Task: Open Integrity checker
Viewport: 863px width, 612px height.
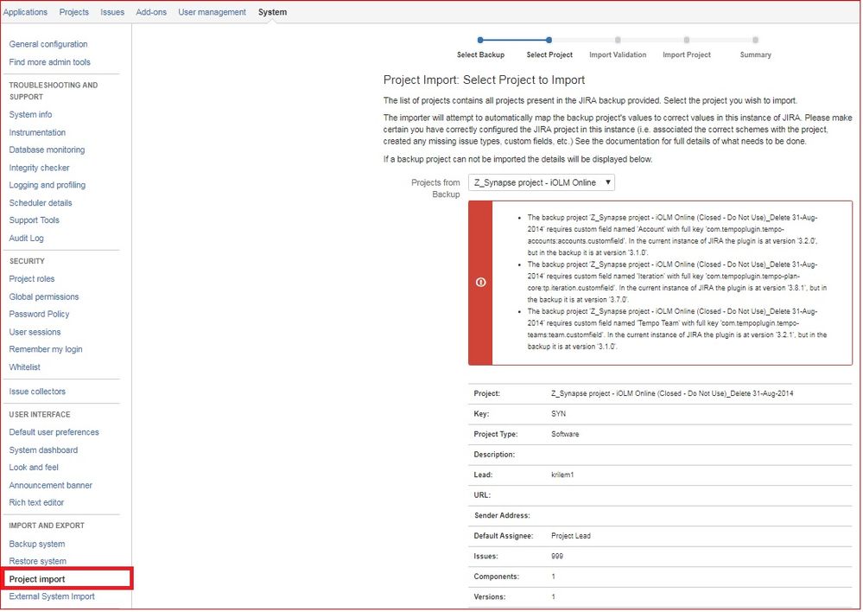Action: pos(39,168)
